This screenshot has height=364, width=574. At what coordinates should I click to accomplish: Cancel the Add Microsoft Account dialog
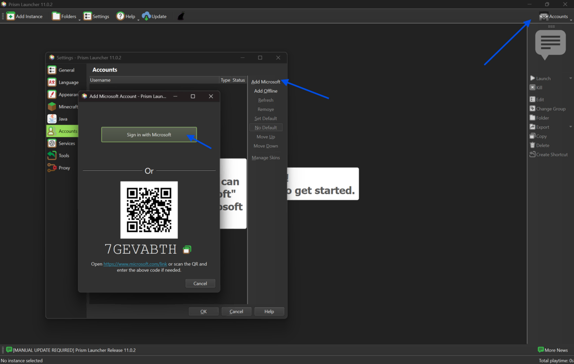coord(200,284)
